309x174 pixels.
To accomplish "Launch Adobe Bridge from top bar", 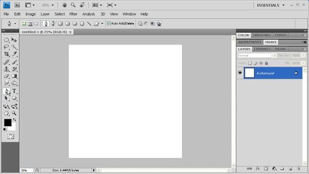I will (x=17, y=5).
